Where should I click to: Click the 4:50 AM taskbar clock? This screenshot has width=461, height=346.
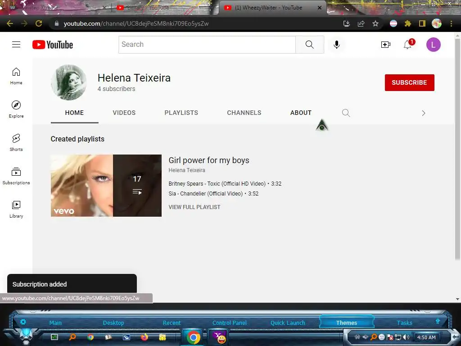(426, 337)
